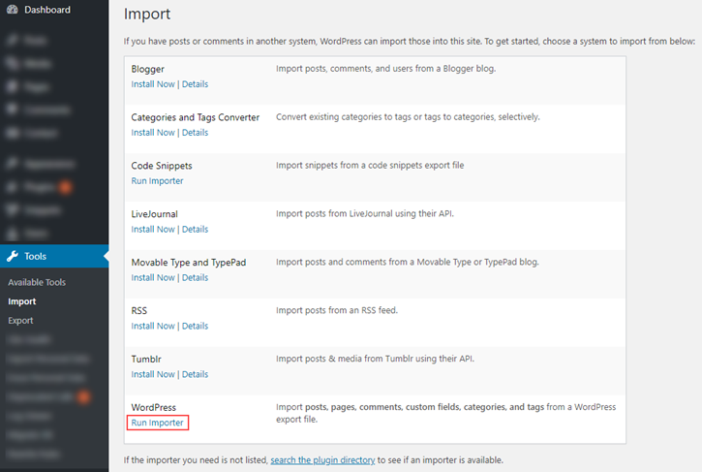View Details for Movable Type and TypePad
The width and height of the screenshot is (702, 472).
point(195,278)
